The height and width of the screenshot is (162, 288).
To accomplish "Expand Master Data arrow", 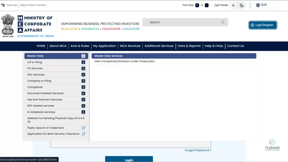I will [x=83, y=56].
